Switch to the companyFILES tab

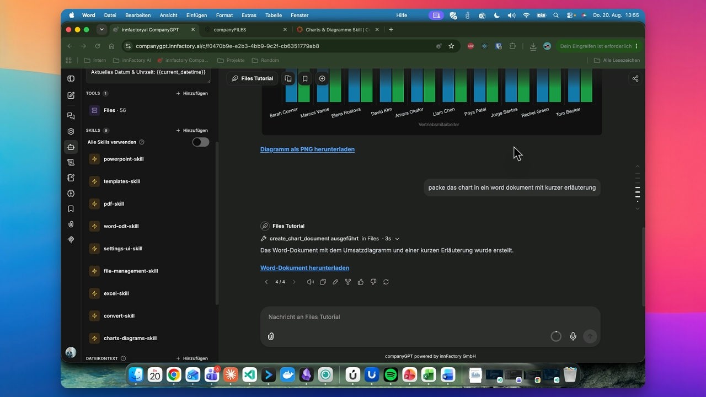[246, 30]
